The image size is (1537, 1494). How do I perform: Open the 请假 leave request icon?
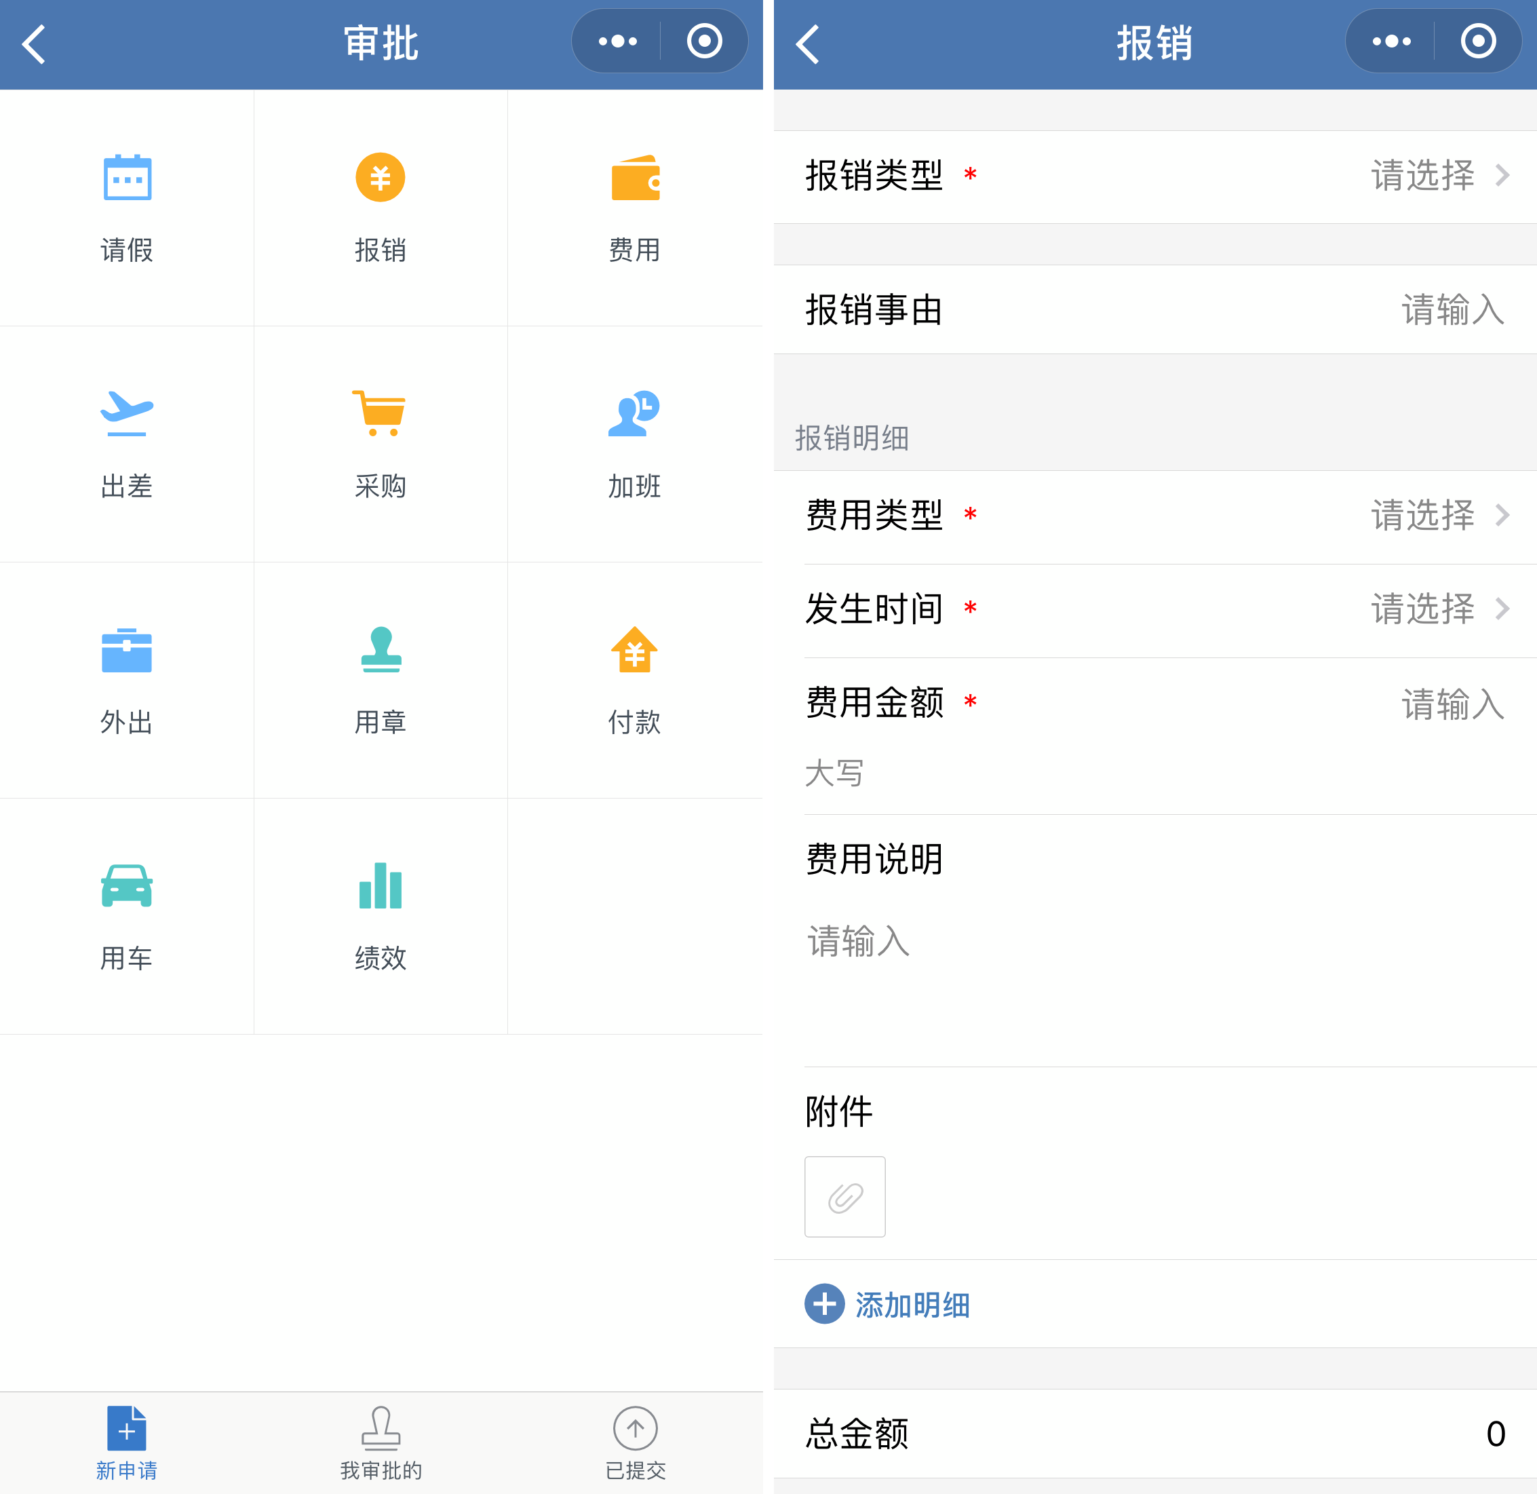click(127, 177)
